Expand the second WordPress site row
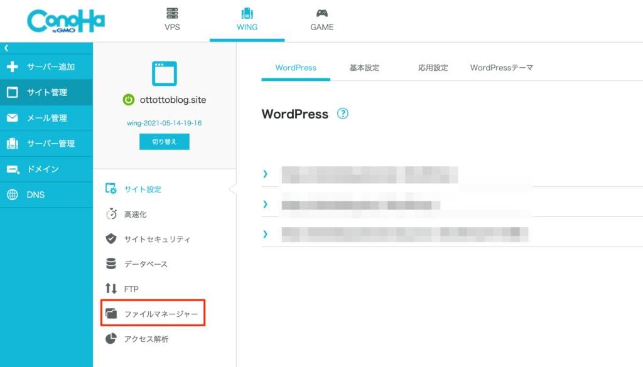 [x=266, y=204]
